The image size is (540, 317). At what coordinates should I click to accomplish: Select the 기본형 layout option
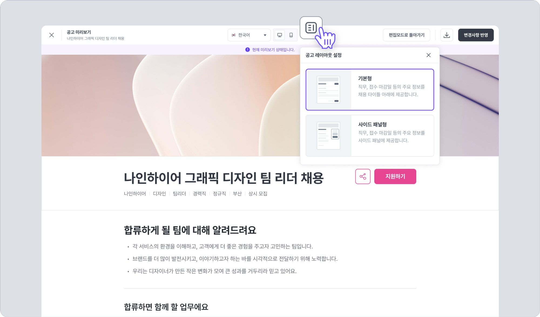pos(370,89)
